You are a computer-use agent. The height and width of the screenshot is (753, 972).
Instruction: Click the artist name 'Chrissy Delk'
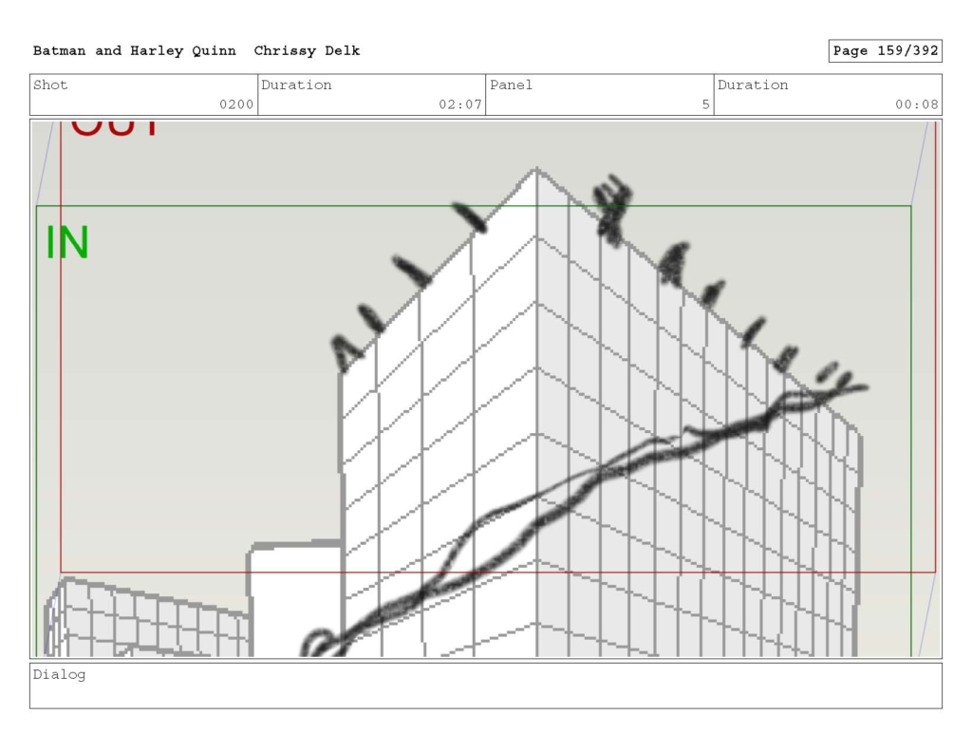click(x=307, y=51)
